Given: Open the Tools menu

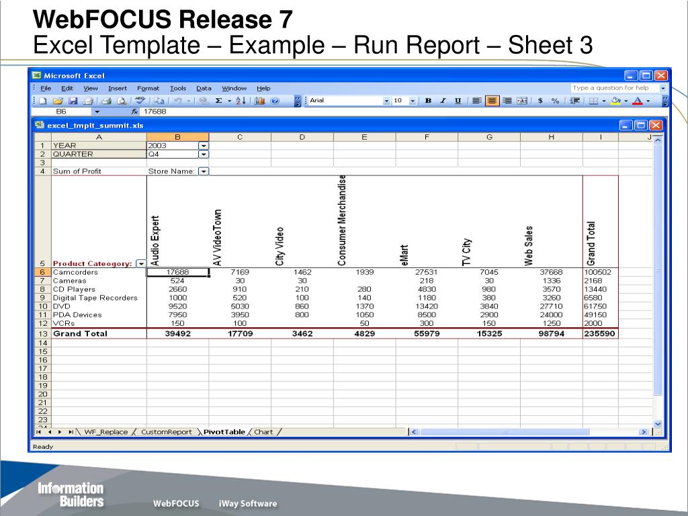Looking at the screenshot, I should coord(178,88).
